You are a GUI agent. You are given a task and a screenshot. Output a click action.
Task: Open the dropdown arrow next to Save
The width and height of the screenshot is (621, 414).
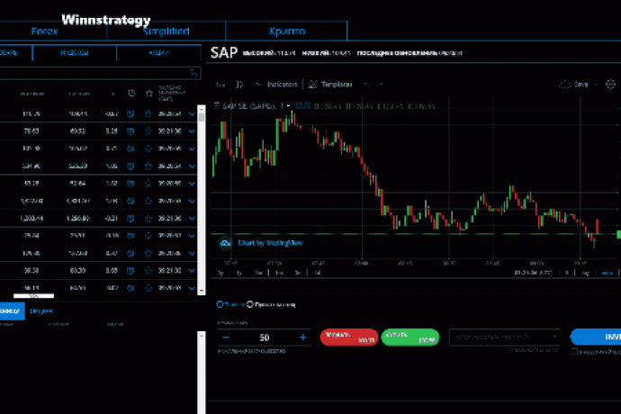coord(595,85)
